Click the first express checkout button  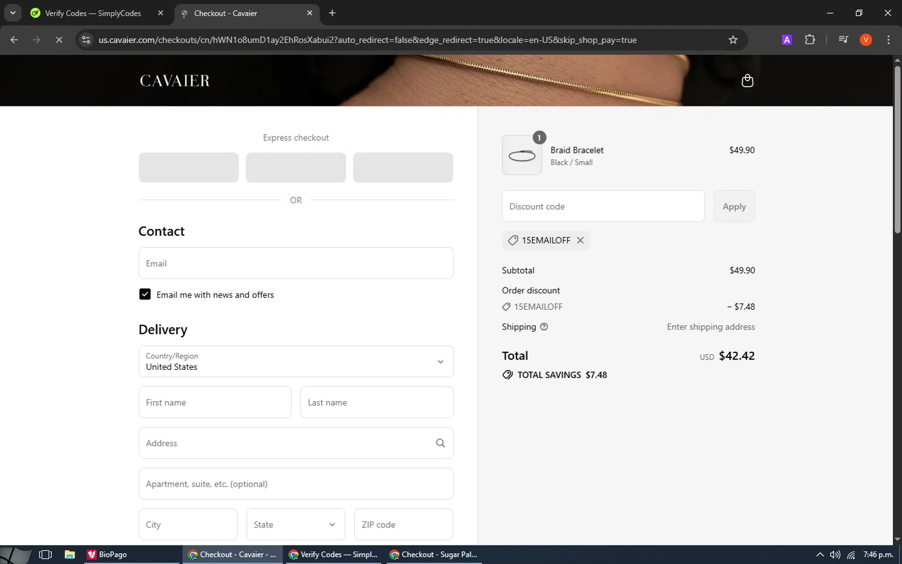click(189, 167)
